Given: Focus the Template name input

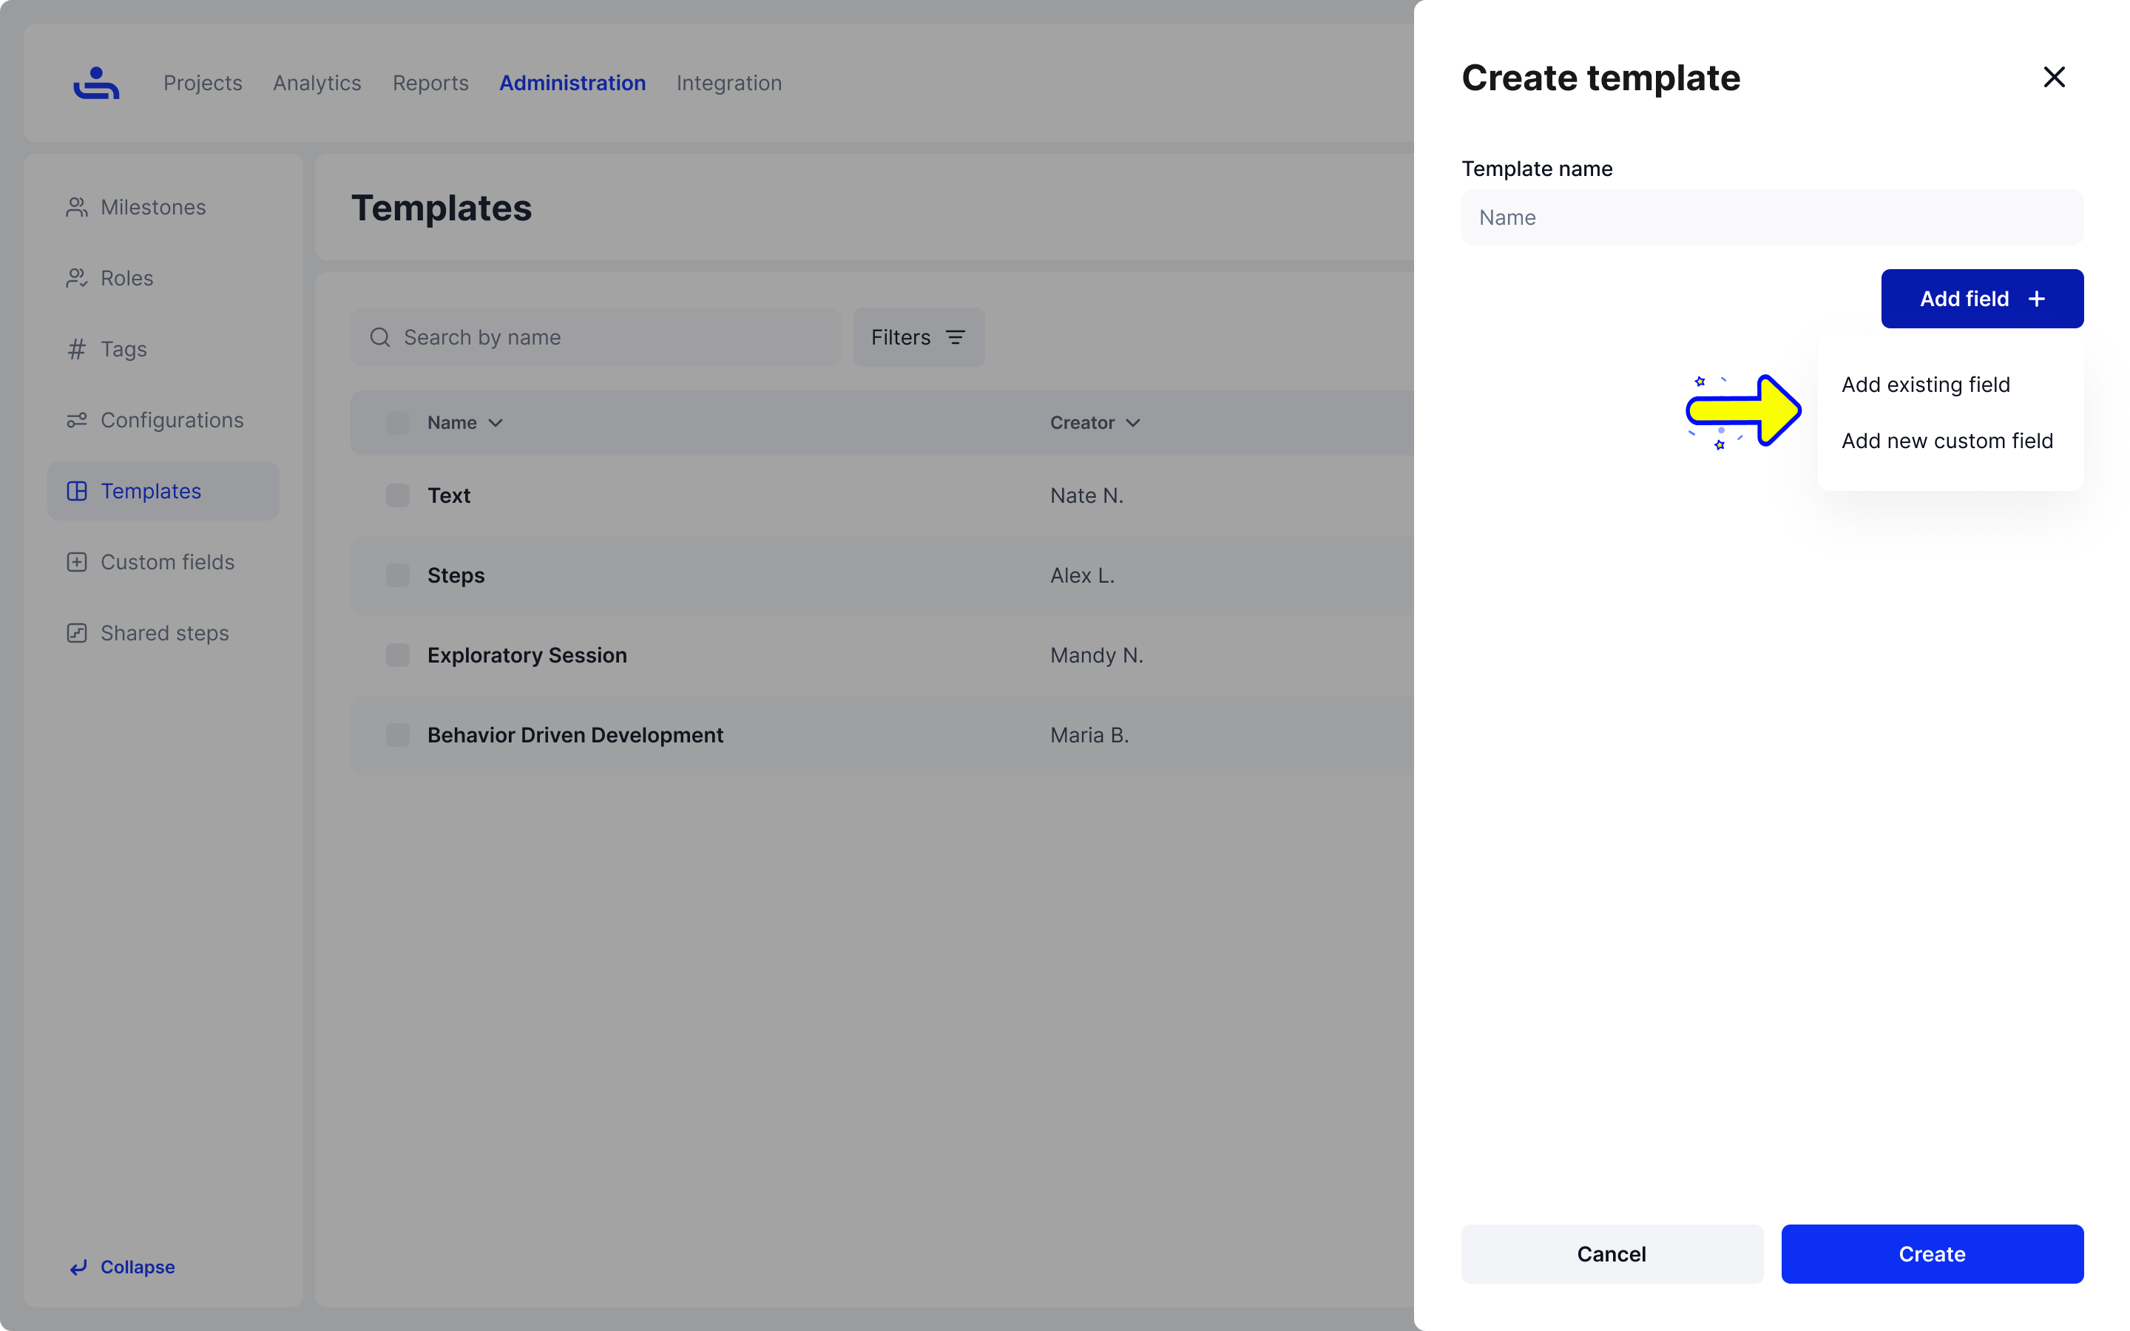Looking at the screenshot, I should [x=1772, y=217].
